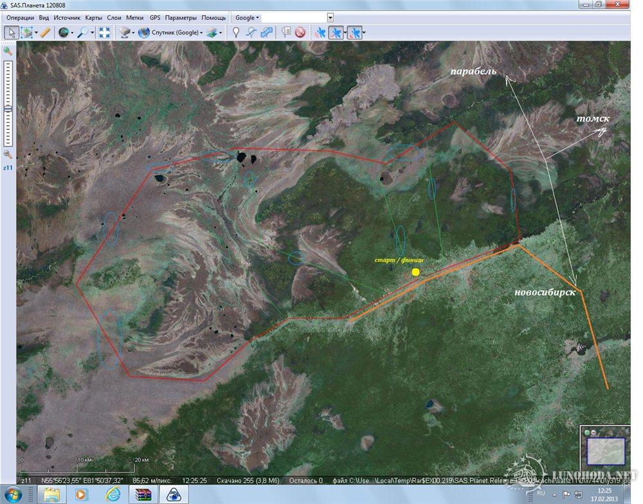Select the arrow cursor move tool

click(11, 32)
